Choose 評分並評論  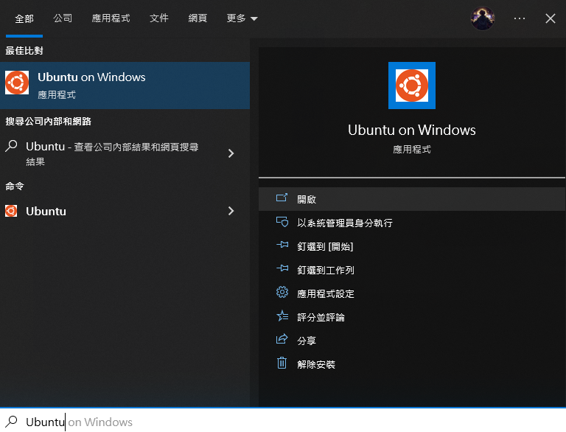click(x=412, y=317)
